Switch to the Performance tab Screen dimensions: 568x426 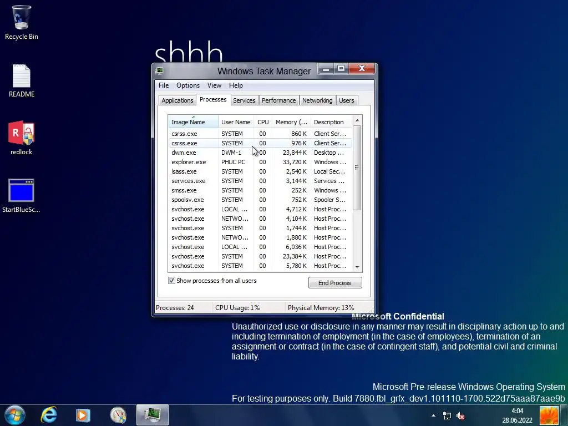pos(278,100)
